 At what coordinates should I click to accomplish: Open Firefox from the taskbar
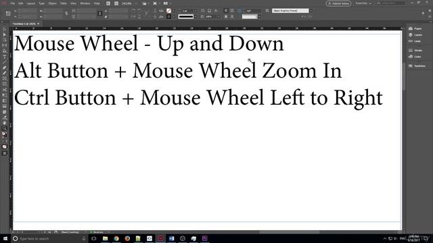coord(127,238)
